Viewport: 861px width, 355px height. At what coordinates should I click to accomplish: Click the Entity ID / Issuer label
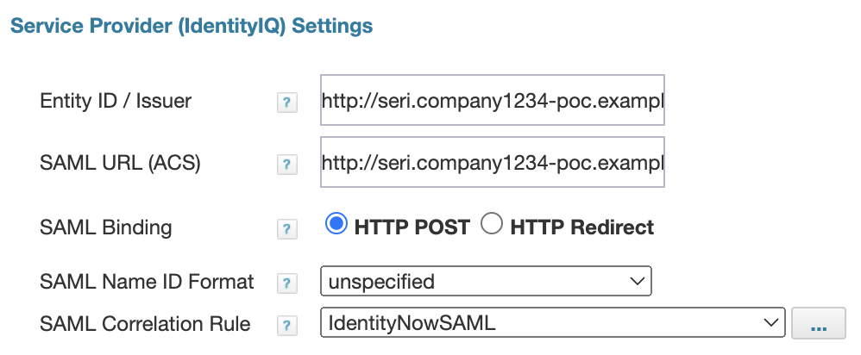click(x=116, y=102)
